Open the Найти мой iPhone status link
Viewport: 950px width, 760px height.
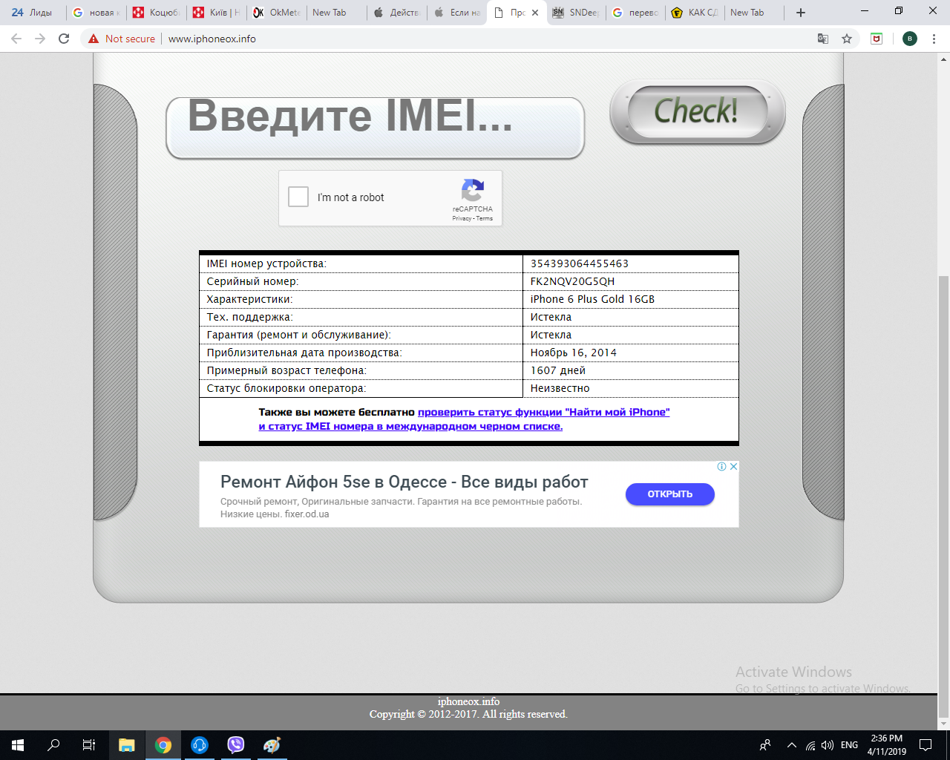point(543,412)
